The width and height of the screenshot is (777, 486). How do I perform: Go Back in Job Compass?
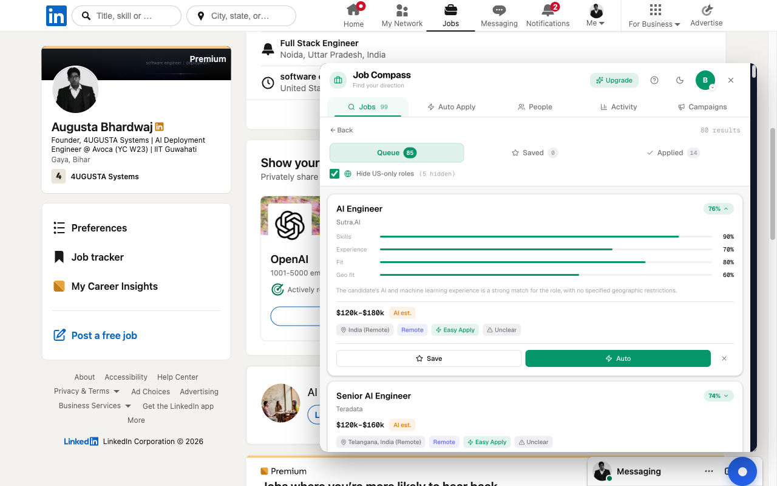(x=341, y=130)
